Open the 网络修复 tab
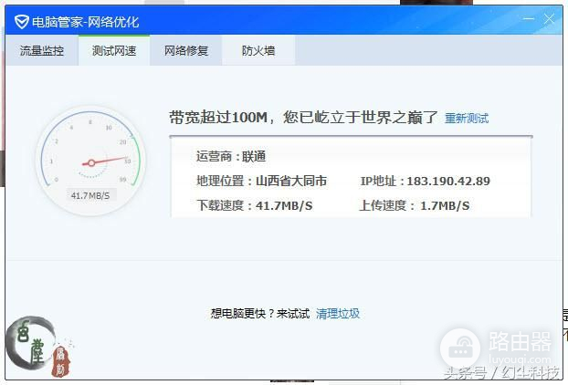Image resolution: width=568 pixels, height=385 pixels. [186, 51]
